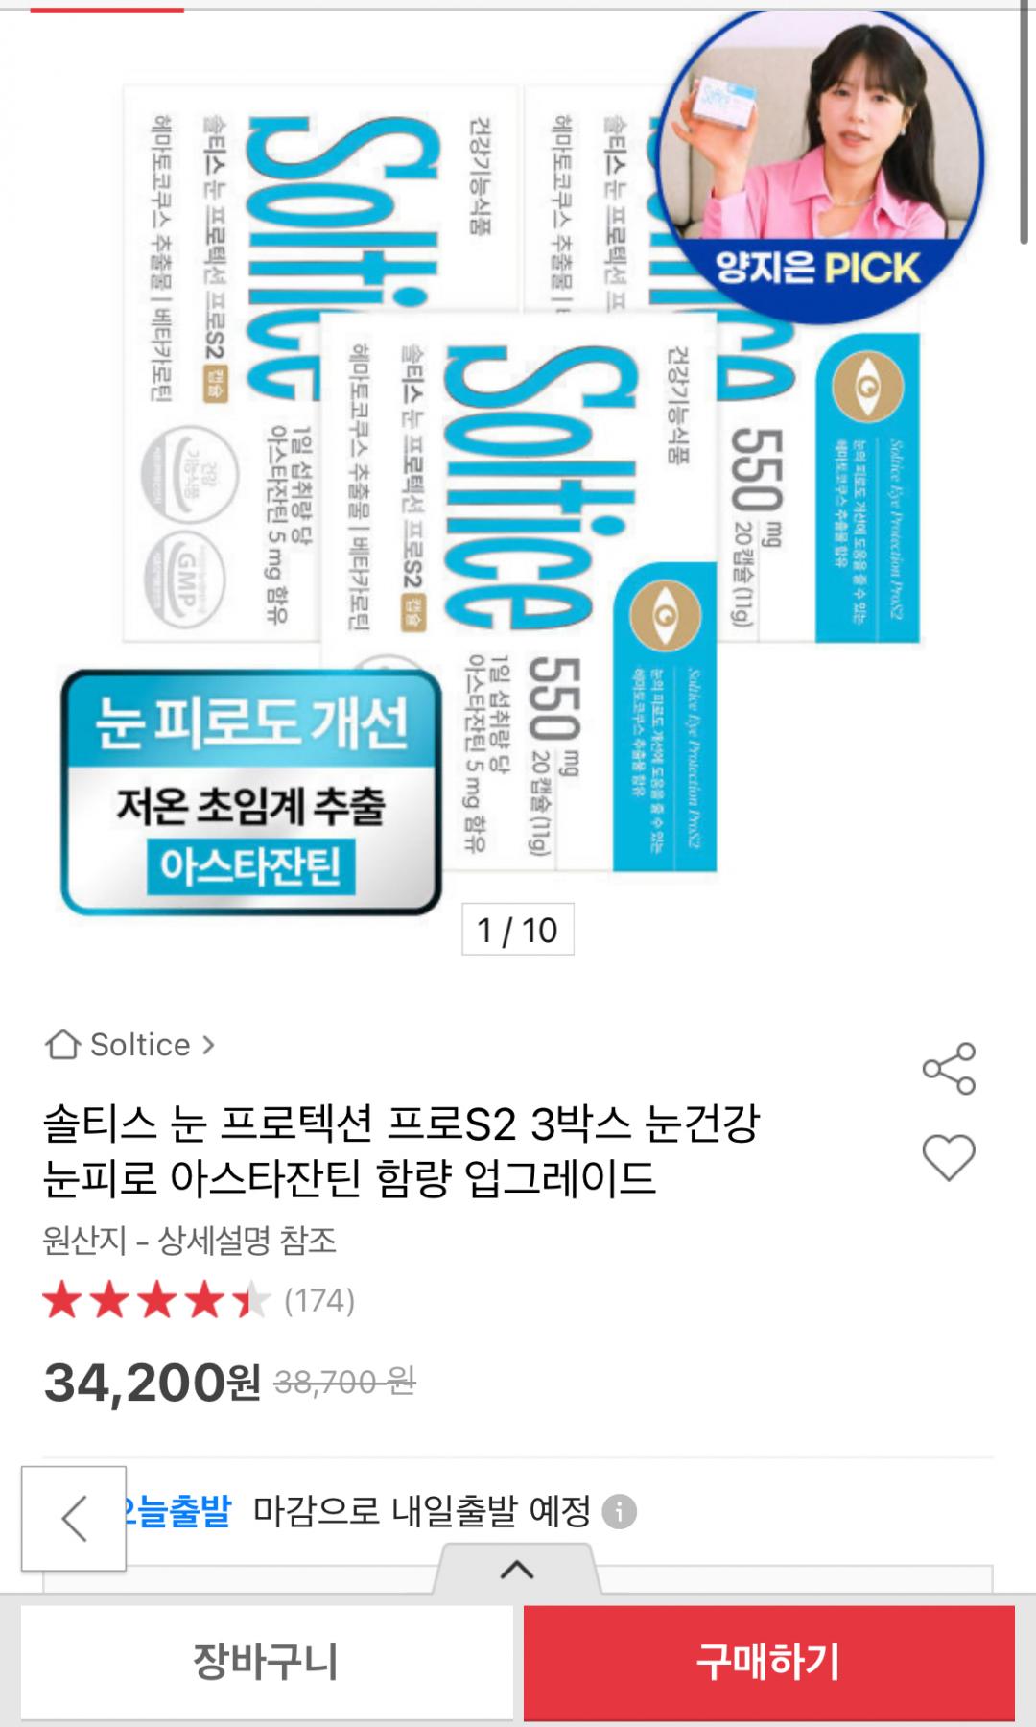Go back using the left arrow button

[74, 1519]
